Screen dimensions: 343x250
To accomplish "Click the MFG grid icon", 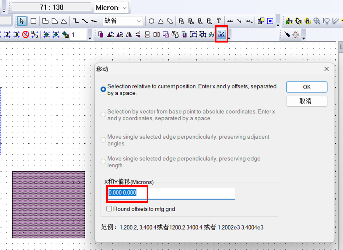I will (35, 34).
